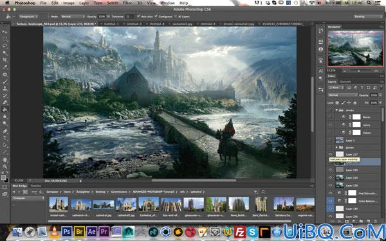Switch to Untitled-1 document tab
Screen dimensions: 386x241
[x=111, y=24]
